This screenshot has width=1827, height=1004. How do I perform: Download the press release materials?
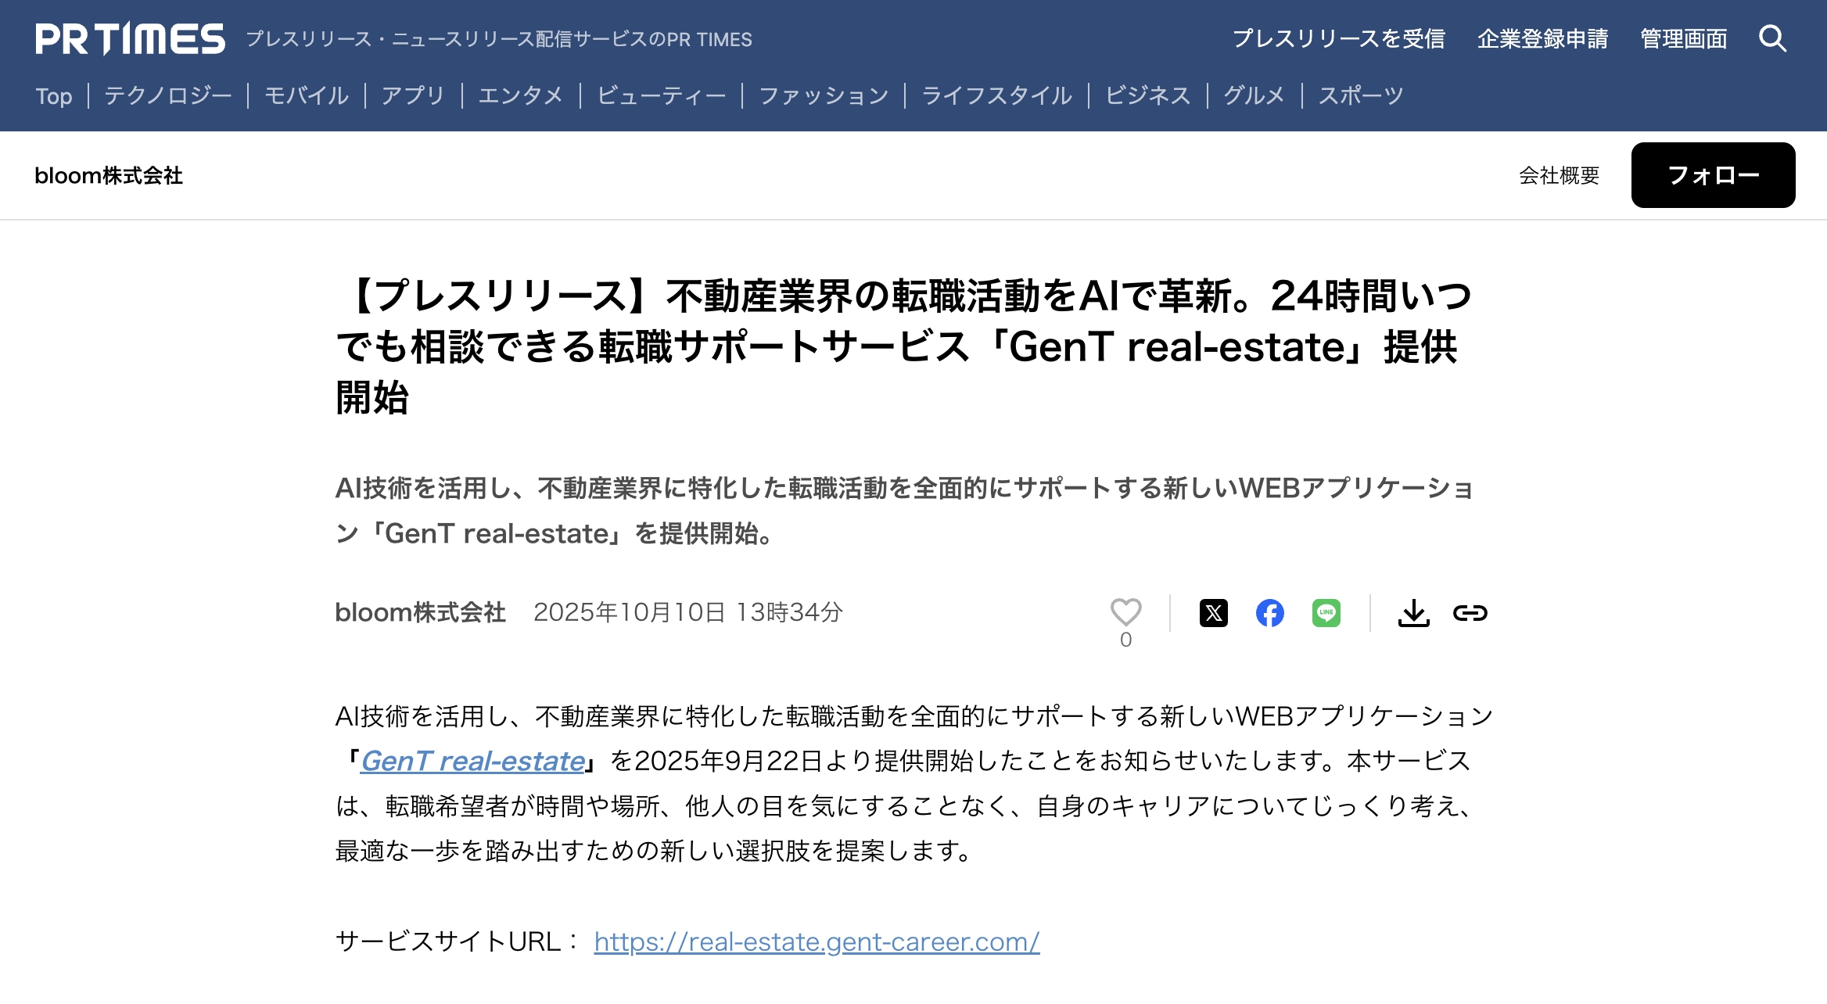(x=1413, y=613)
